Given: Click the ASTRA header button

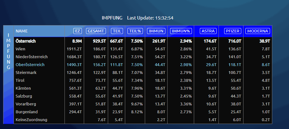Looking at the screenshot, I should [208, 31].
